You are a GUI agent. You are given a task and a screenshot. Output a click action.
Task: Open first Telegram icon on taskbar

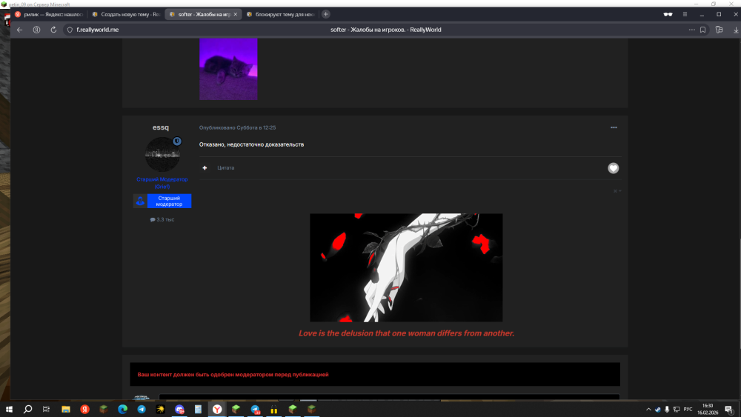tap(142, 409)
